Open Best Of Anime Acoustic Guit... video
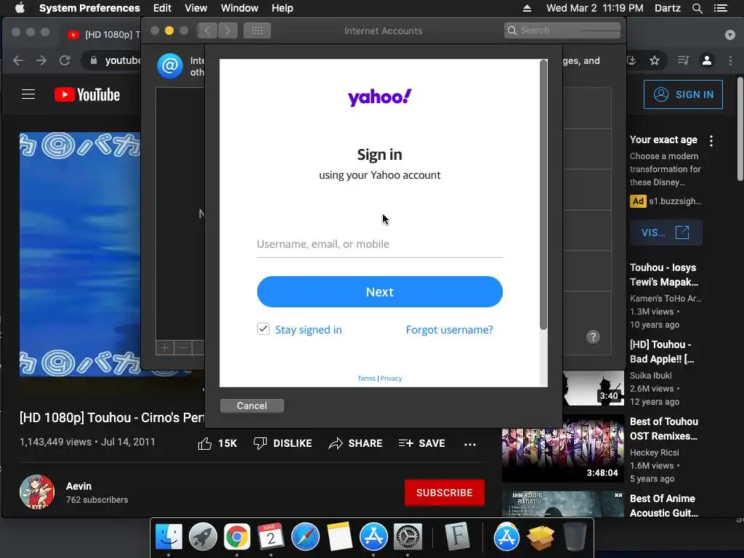The width and height of the screenshot is (744, 558). 664,506
